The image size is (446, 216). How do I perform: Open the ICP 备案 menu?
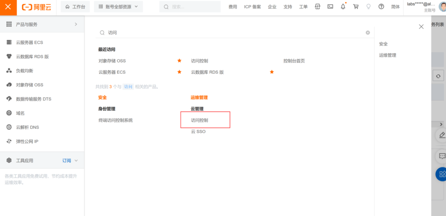click(252, 7)
